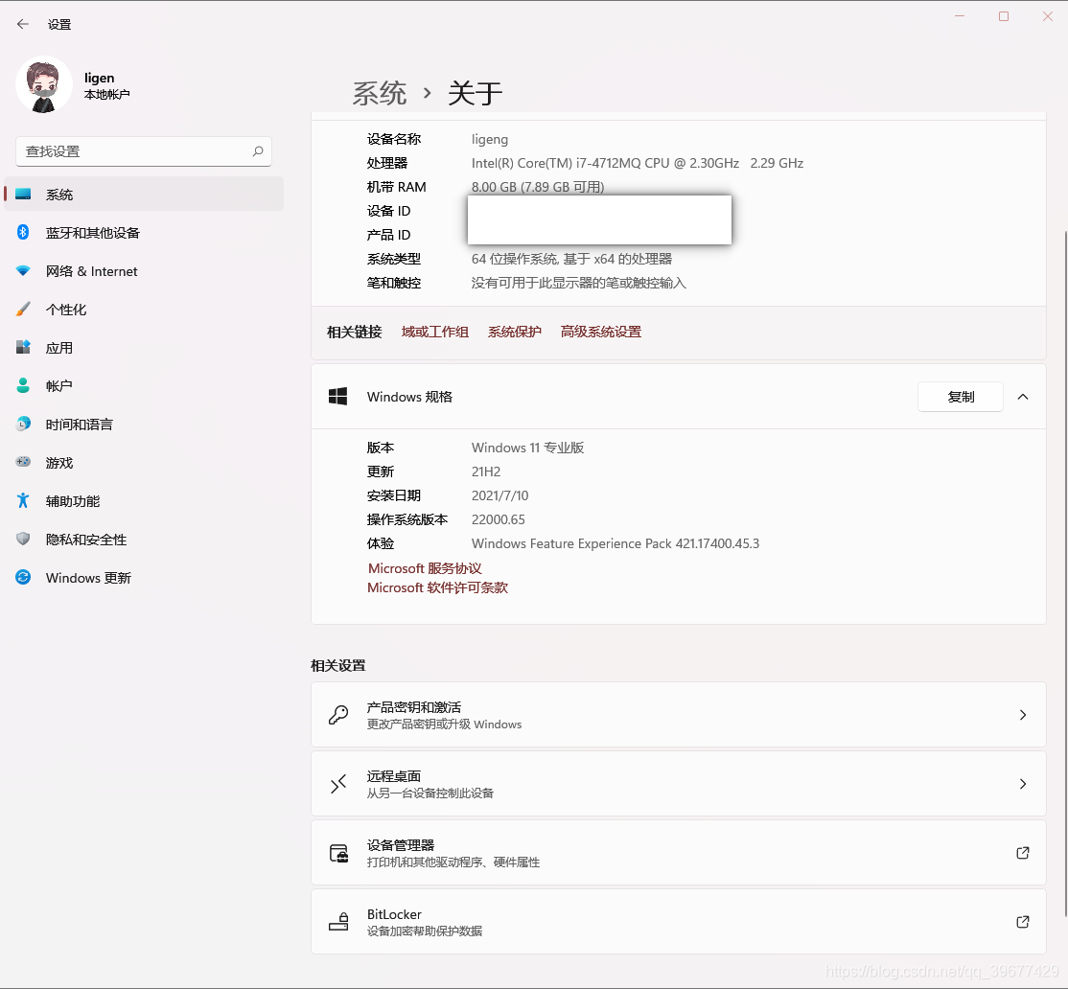Click the Windows logo icon beside Windows 规格
This screenshot has width=1068, height=989.
[x=337, y=396]
